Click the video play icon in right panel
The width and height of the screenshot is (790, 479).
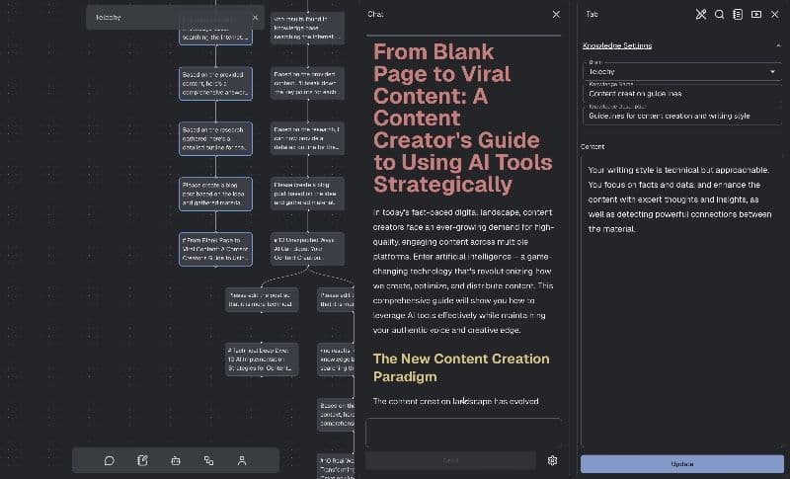pyautogui.click(x=756, y=14)
